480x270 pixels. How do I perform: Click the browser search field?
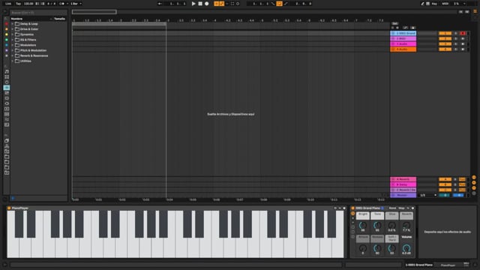[38, 13]
